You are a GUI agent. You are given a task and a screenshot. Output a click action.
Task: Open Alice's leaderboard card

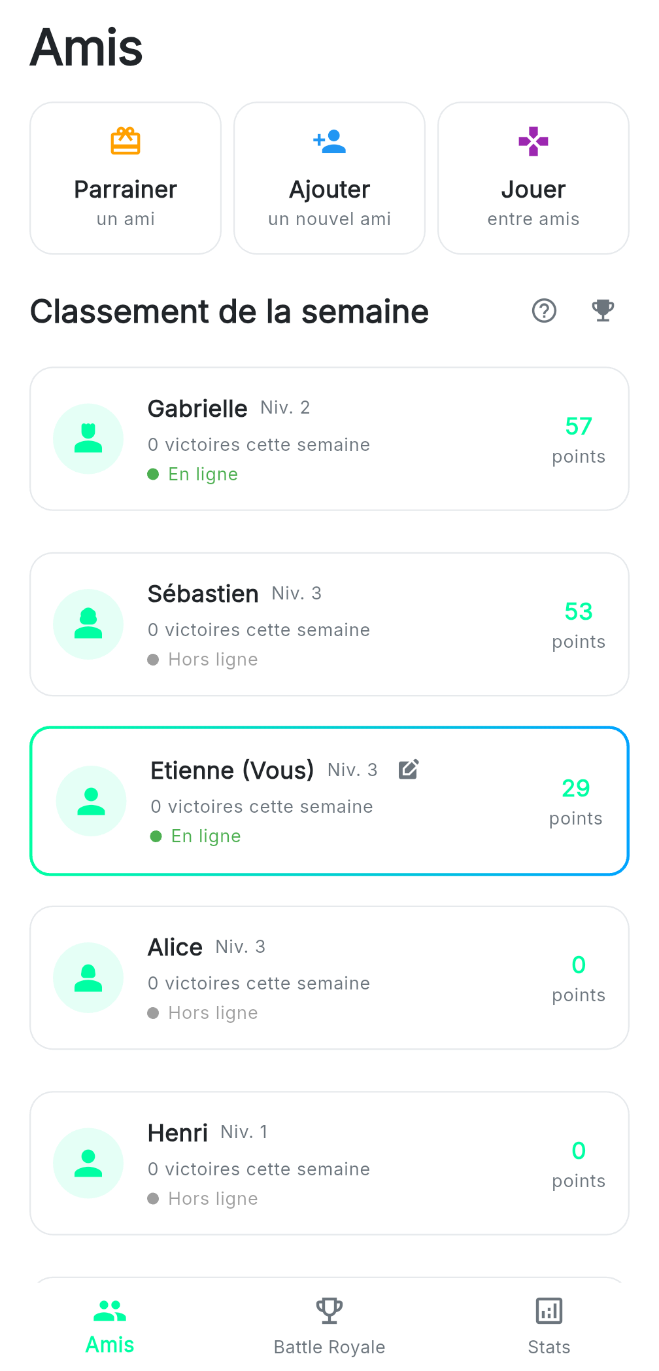click(329, 978)
